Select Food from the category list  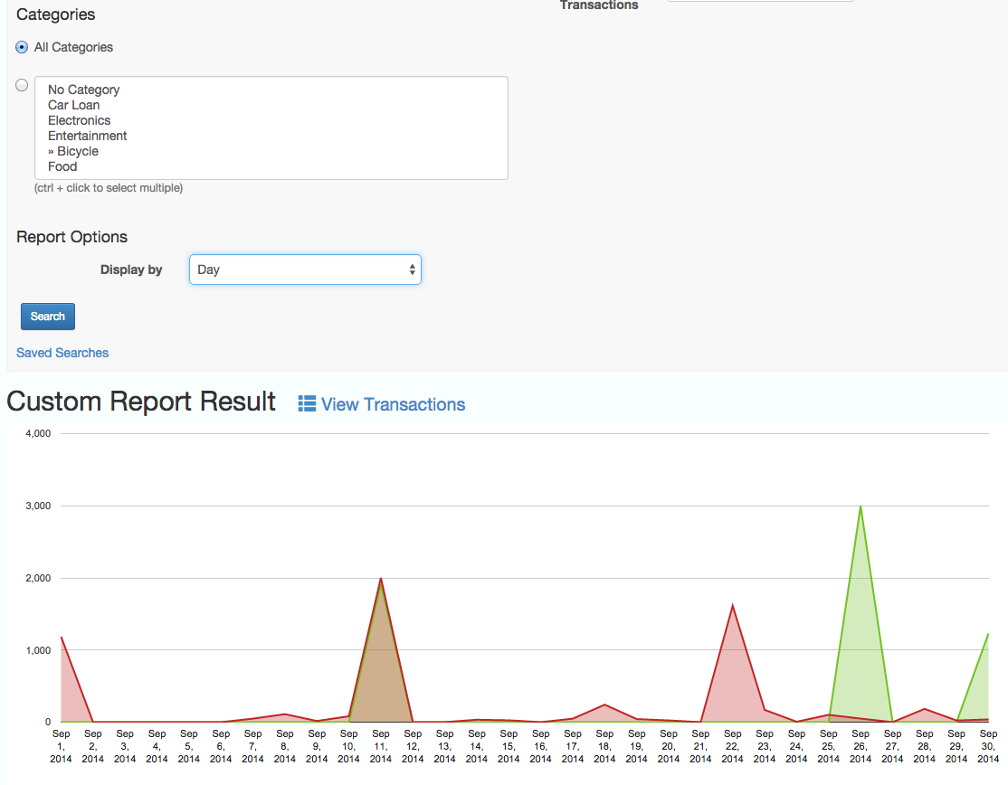tap(62, 166)
